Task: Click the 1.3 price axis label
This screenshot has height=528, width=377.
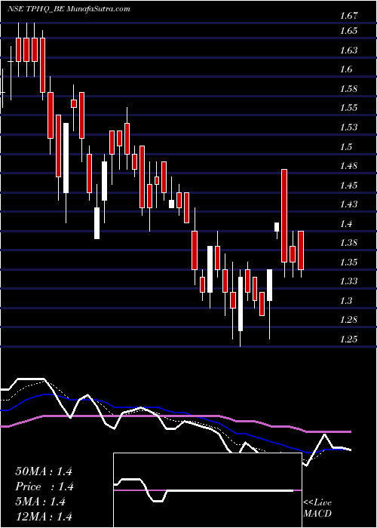Action: coord(346,300)
